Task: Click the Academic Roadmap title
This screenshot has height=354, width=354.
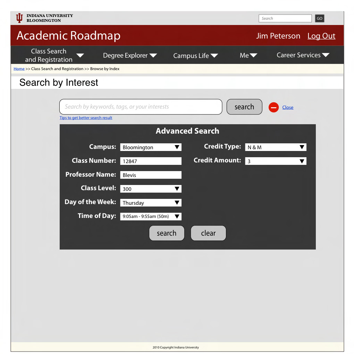Action: (68, 36)
